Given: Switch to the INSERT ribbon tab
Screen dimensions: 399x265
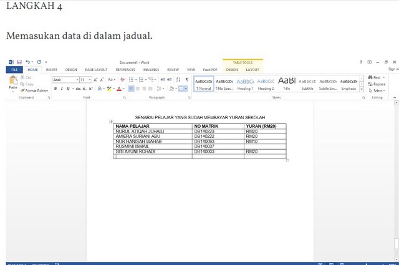Looking at the screenshot, I should pos(51,70).
